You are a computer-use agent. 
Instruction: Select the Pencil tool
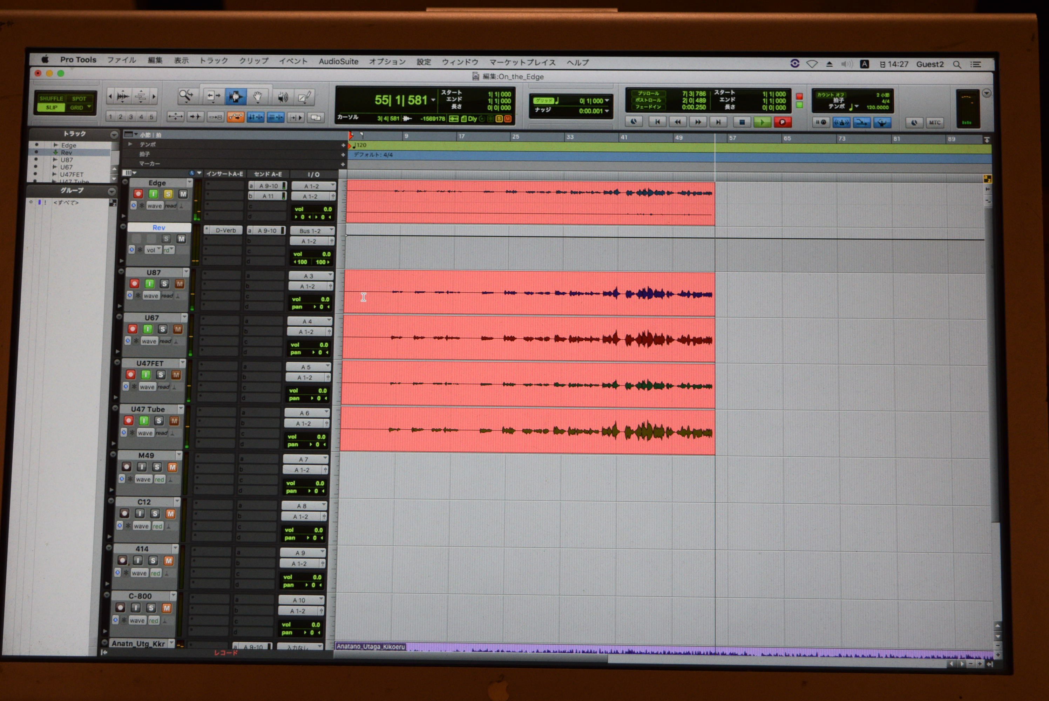click(x=305, y=97)
